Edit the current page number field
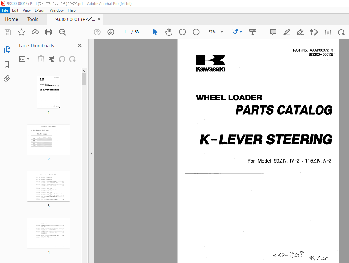349x263 pixels. click(125, 32)
